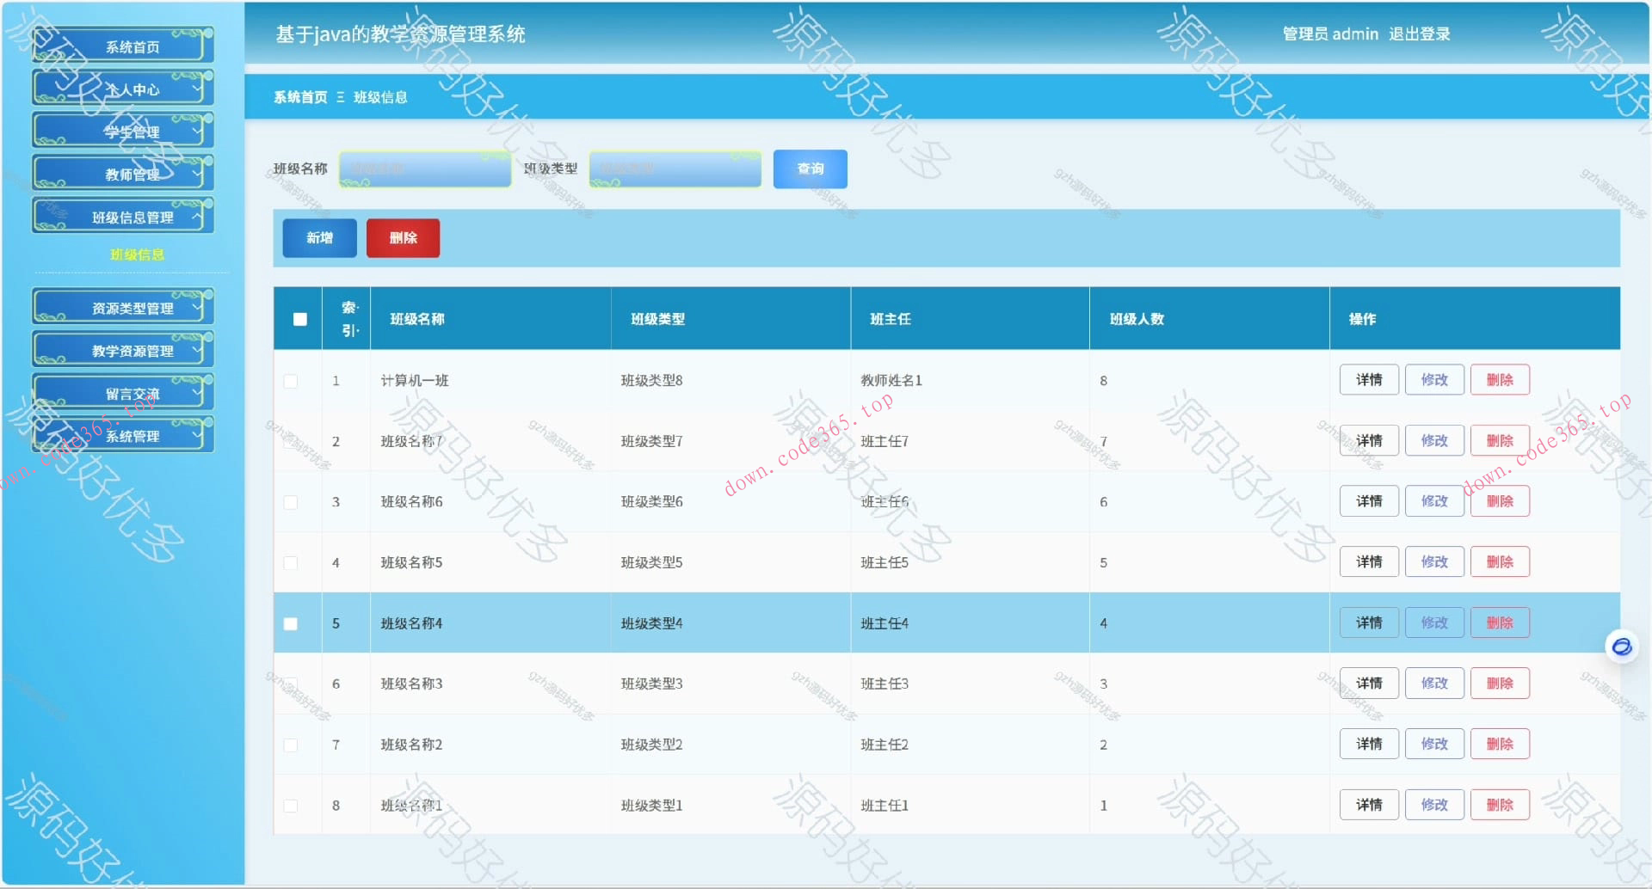The width and height of the screenshot is (1652, 889).
Task: Click 删除 for 班级名称2
Action: click(1500, 744)
